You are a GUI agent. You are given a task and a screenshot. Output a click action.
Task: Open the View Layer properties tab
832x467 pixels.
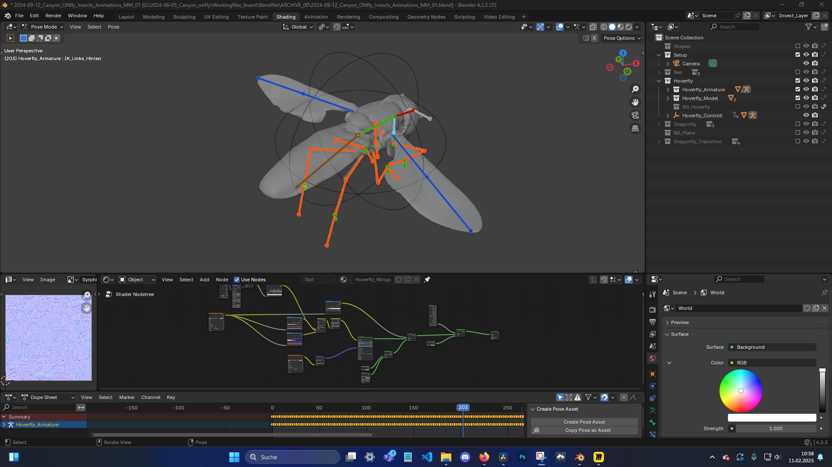653,334
